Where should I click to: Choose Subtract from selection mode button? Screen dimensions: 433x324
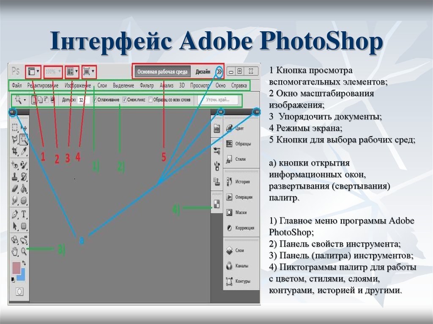[x=47, y=100]
